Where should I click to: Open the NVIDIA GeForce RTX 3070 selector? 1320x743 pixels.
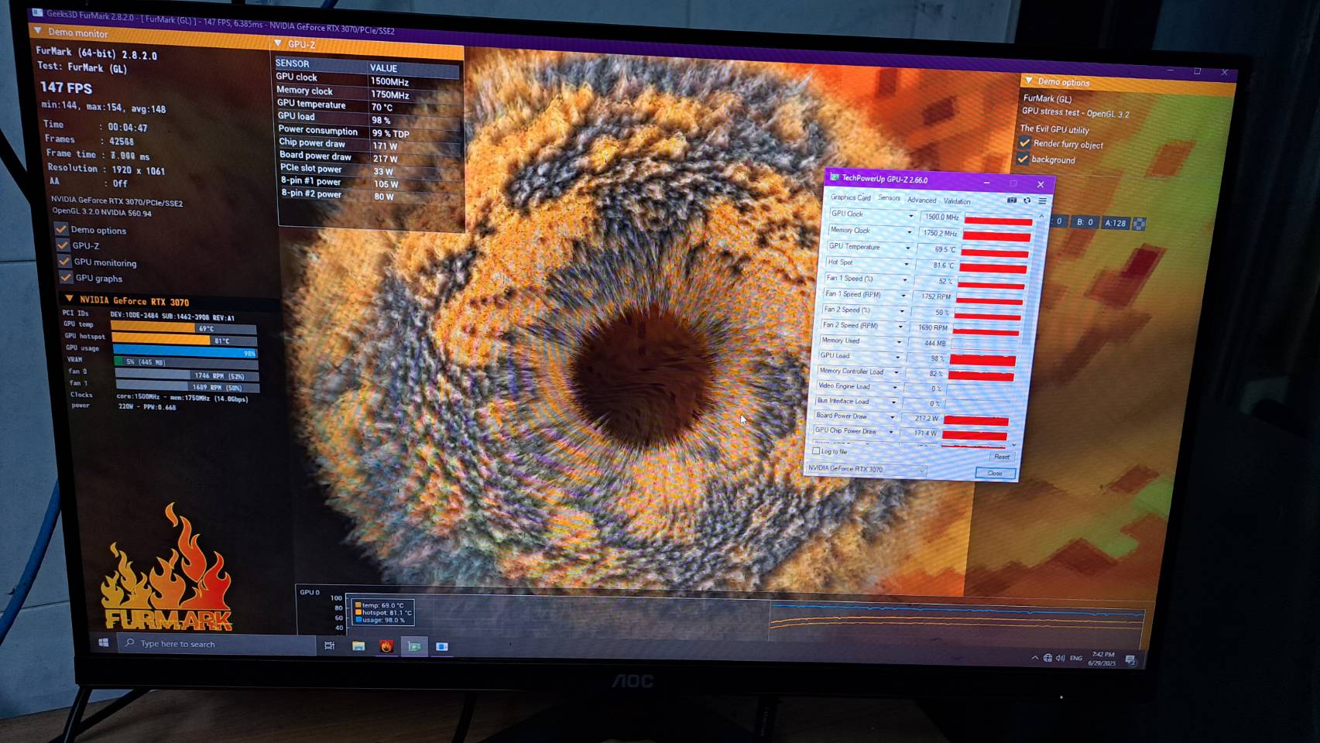866,469
